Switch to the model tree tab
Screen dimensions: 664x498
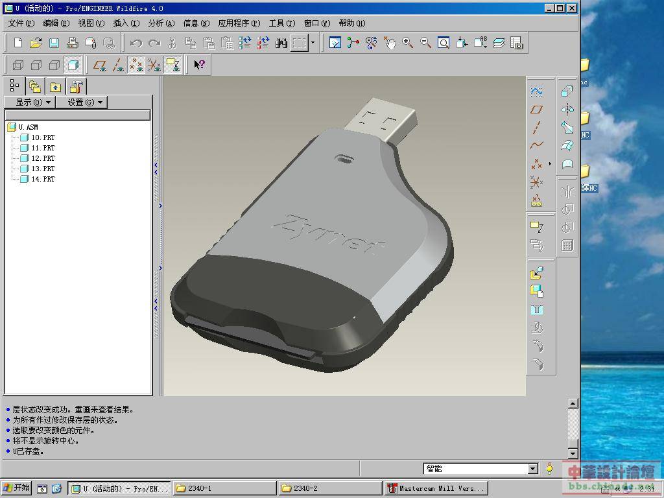[x=14, y=86]
